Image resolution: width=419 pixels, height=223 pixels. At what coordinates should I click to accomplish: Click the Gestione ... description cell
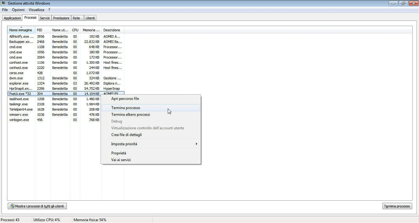point(112,78)
